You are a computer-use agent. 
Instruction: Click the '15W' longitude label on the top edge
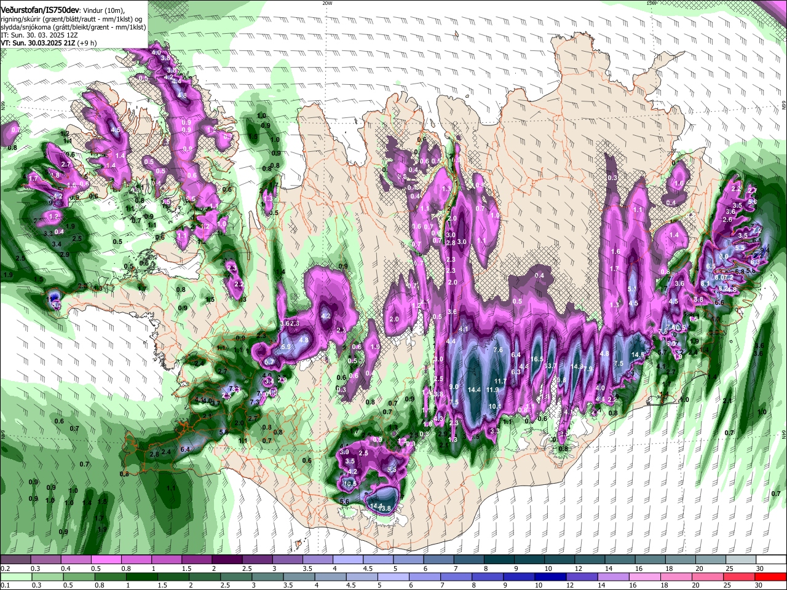click(651, 3)
